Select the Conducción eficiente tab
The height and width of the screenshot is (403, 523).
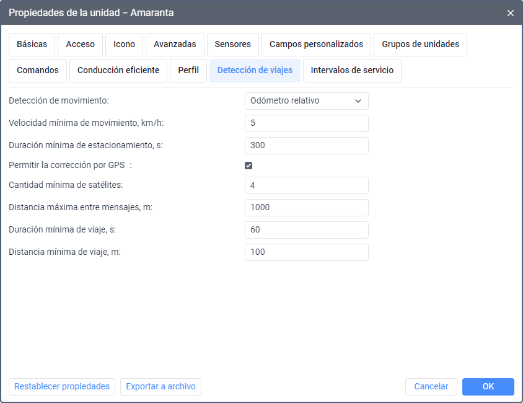[118, 71]
